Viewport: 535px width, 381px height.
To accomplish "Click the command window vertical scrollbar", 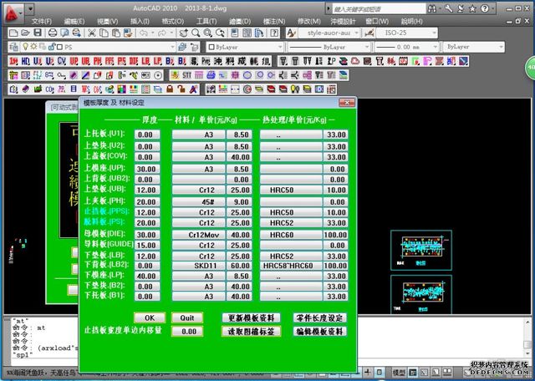I will (527, 338).
